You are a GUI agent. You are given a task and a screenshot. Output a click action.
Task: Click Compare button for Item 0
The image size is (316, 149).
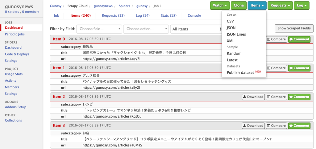276,39
